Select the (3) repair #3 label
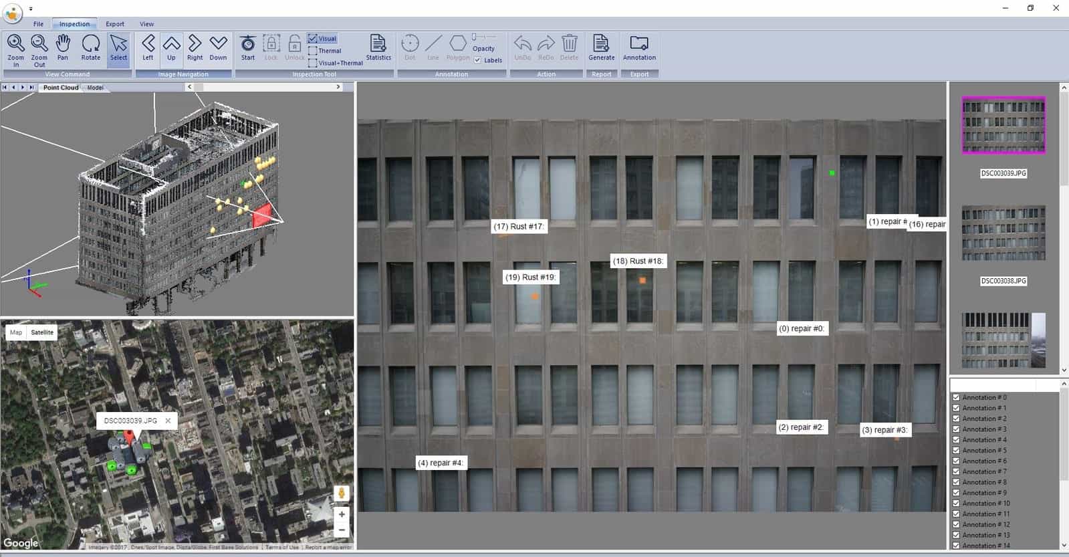The height and width of the screenshot is (557, 1069). (884, 430)
